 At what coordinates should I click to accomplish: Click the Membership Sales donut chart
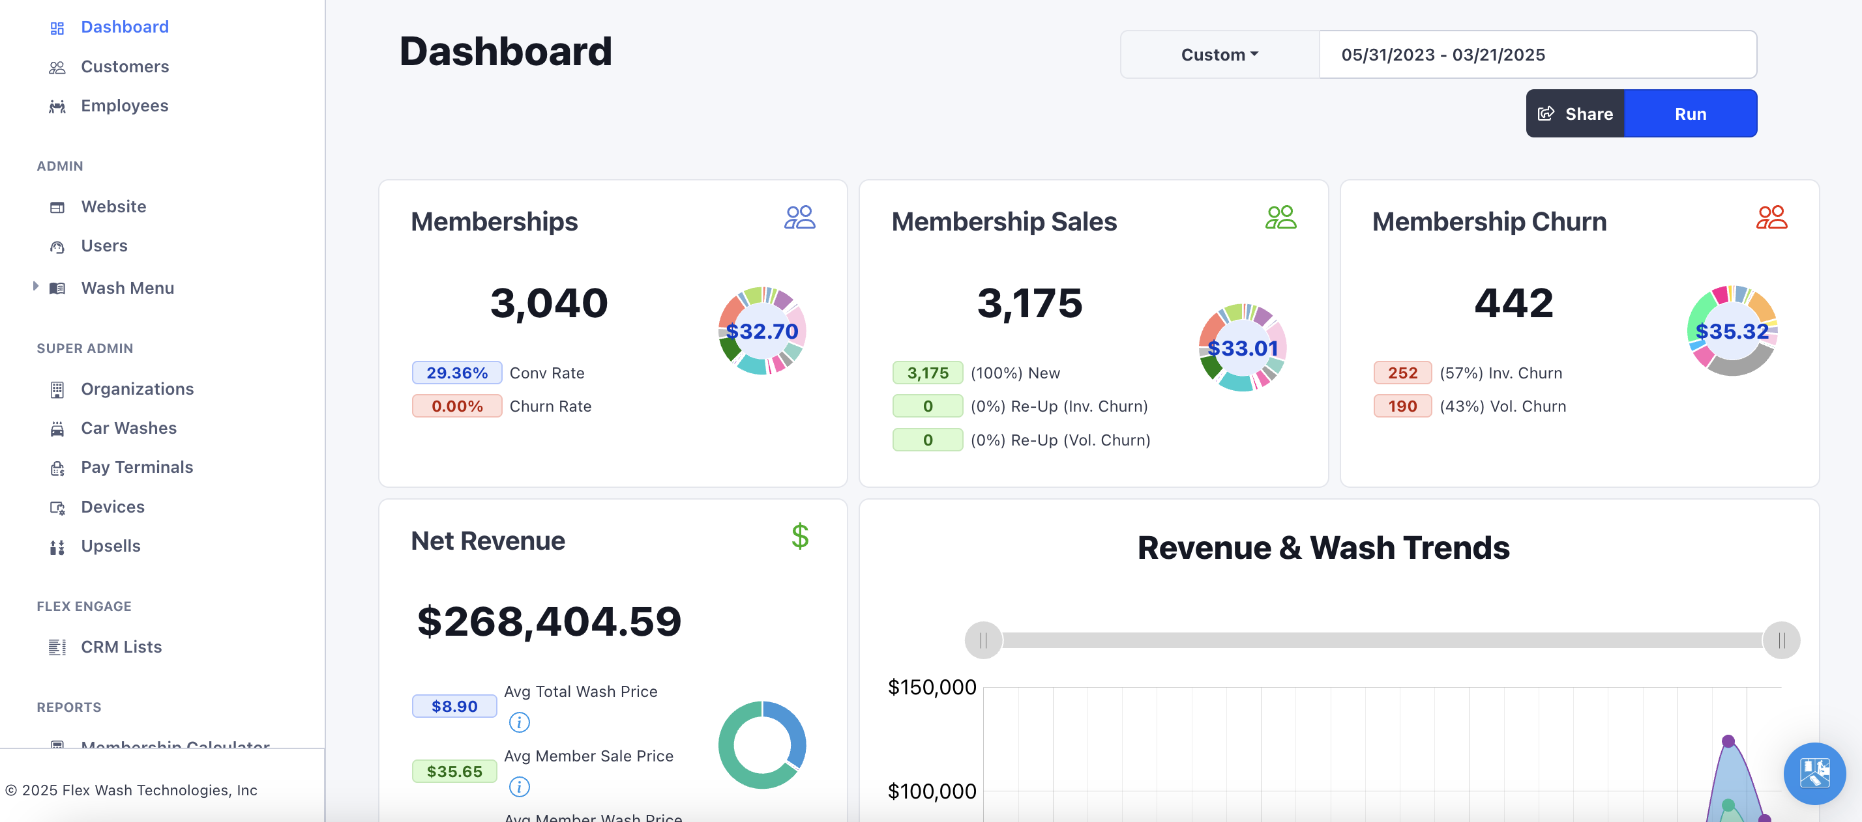(1243, 348)
